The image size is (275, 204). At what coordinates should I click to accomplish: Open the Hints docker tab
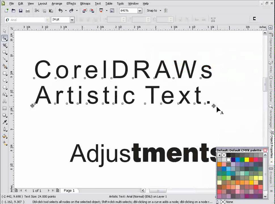point(271,67)
